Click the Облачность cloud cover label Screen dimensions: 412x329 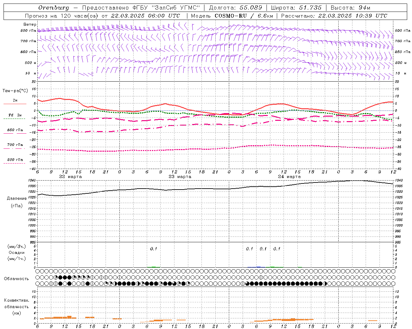16,279
